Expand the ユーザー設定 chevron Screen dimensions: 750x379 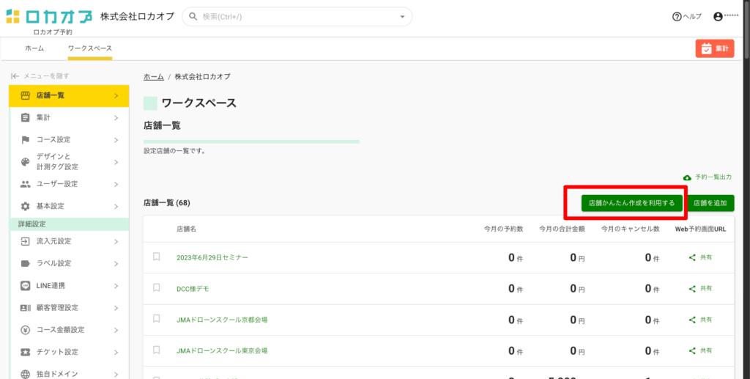[116, 184]
